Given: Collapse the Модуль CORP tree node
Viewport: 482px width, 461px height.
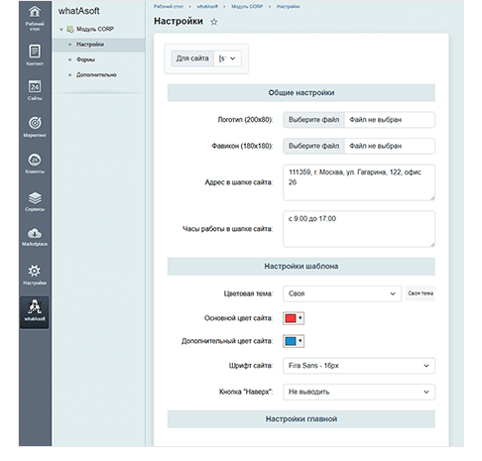Looking at the screenshot, I should (61, 30).
